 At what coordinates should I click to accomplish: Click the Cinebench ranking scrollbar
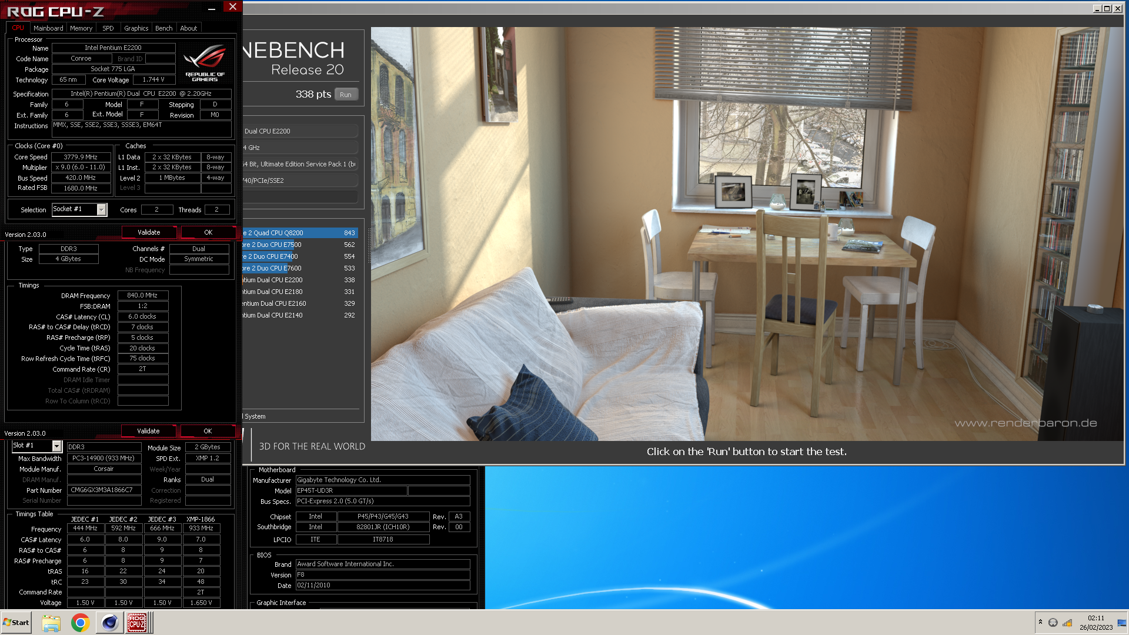pos(370,245)
